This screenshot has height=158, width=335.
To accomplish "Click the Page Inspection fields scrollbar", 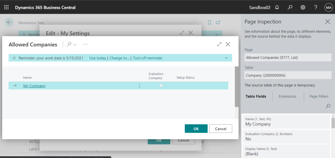I will click(x=333, y=123).
